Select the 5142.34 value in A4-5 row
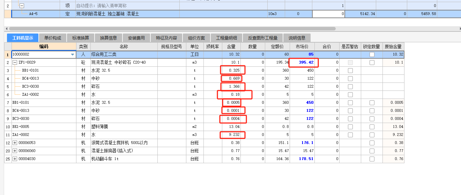Image resolution: width=461 pixels, height=195 pixels. click(360, 14)
